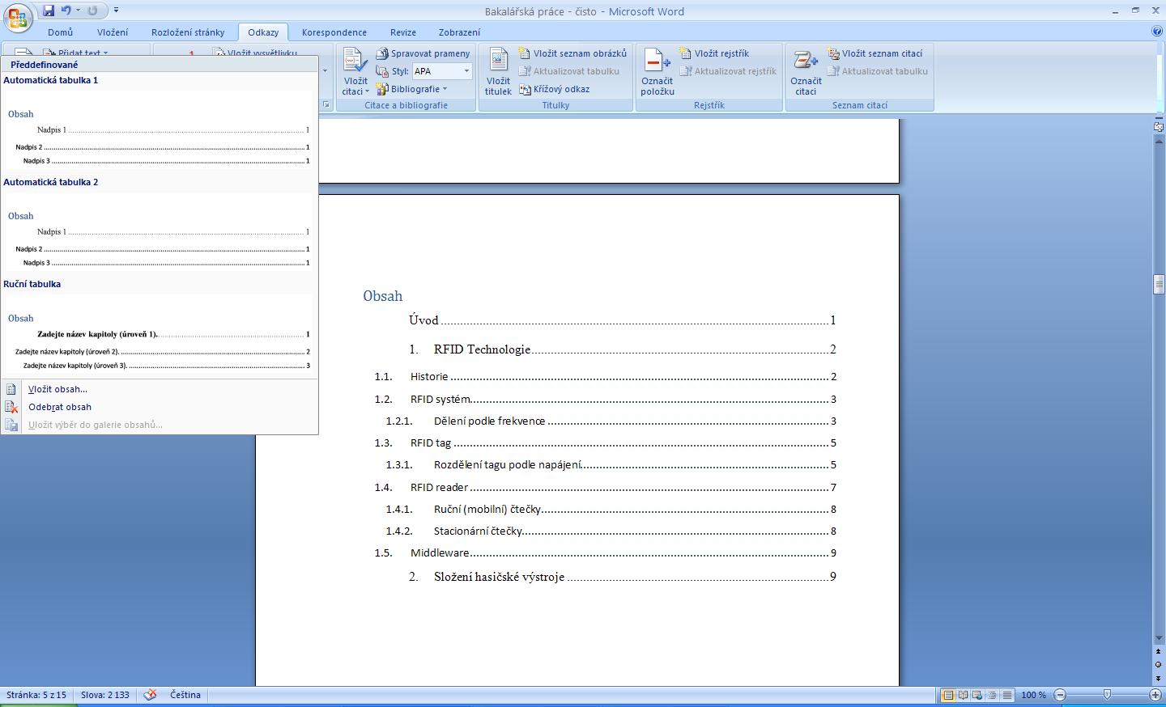Click the Čeština language indicator
Image resolution: width=1166 pixels, height=707 pixels.
pyautogui.click(x=185, y=695)
